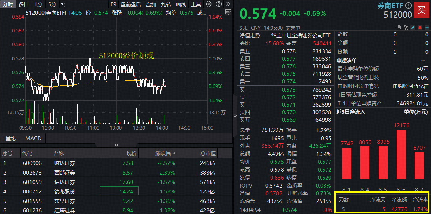The height and width of the screenshot is (214, 431).
Task: Open 申赎清单 more options ellipsis
Action: click(x=423, y=60)
